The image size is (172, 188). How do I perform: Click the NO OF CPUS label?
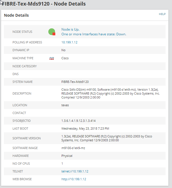point(21,164)
